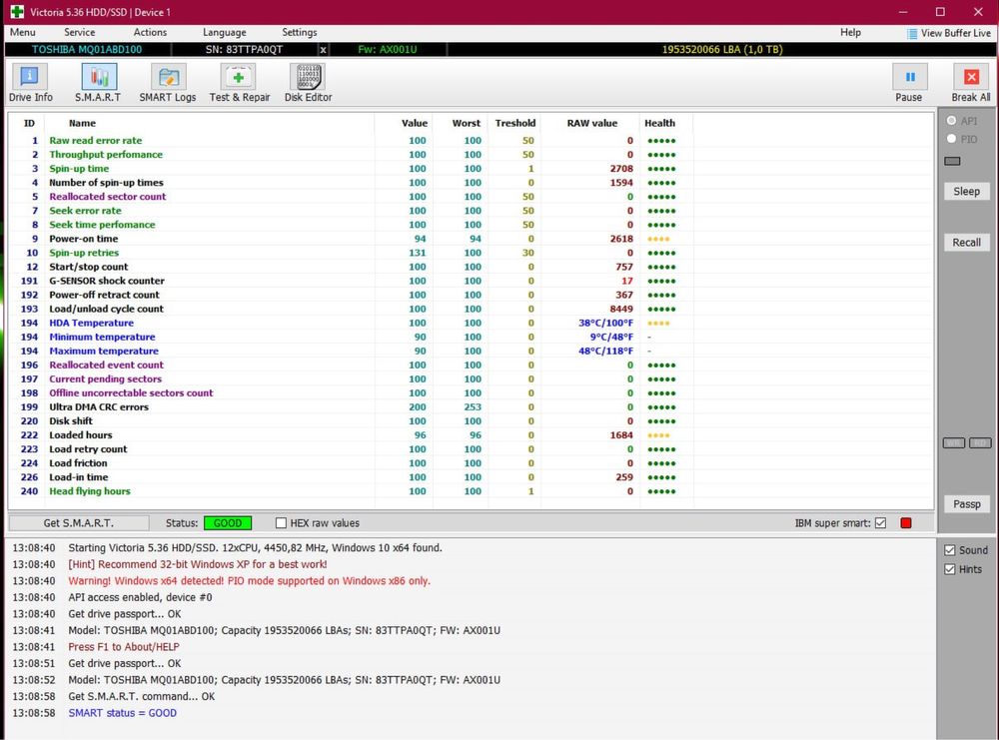Open the Language menu
This screenshot has height=740, width=999.
tap(224, 33)
